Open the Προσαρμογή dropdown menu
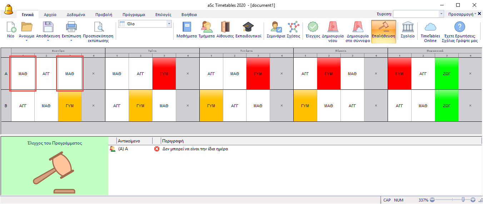 pyautogui.click(x=463, y=14)
